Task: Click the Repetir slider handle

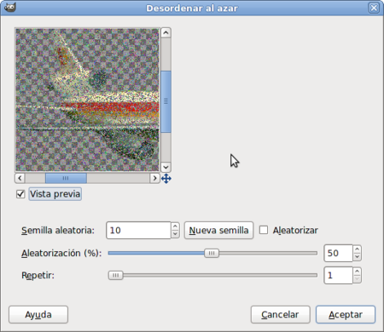Action: [x=115, y=275]
